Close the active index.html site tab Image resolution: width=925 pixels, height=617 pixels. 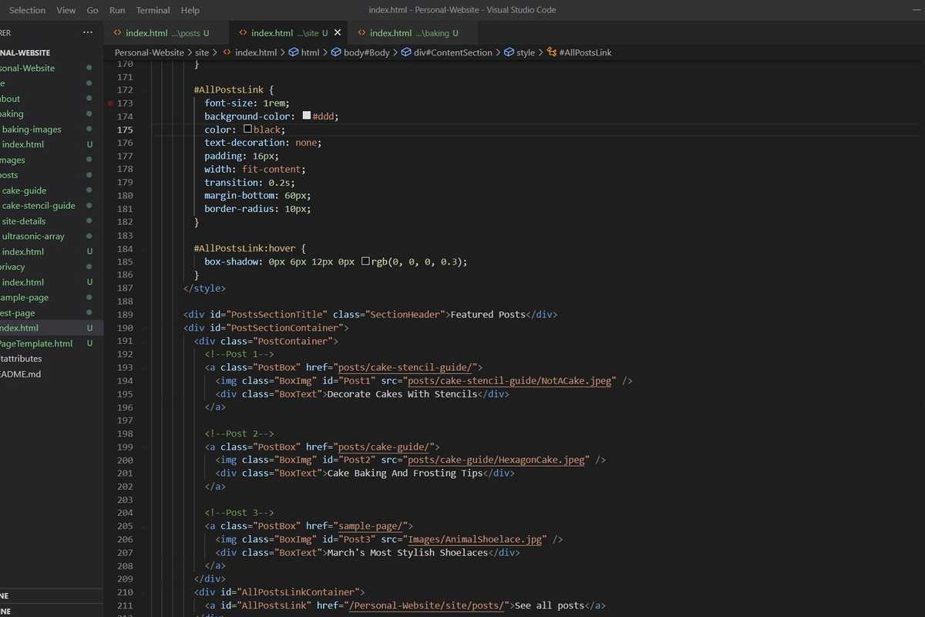[x=338, y=33]
